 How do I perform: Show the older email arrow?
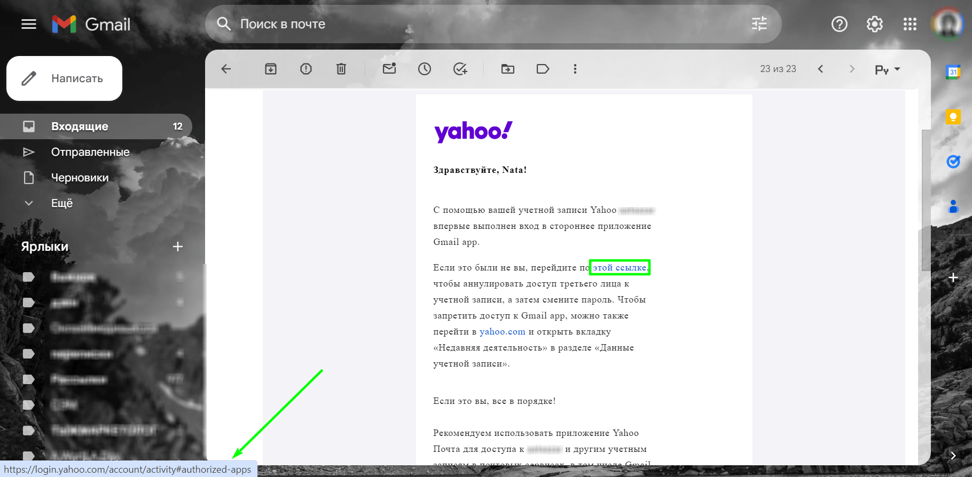point(852,69)
